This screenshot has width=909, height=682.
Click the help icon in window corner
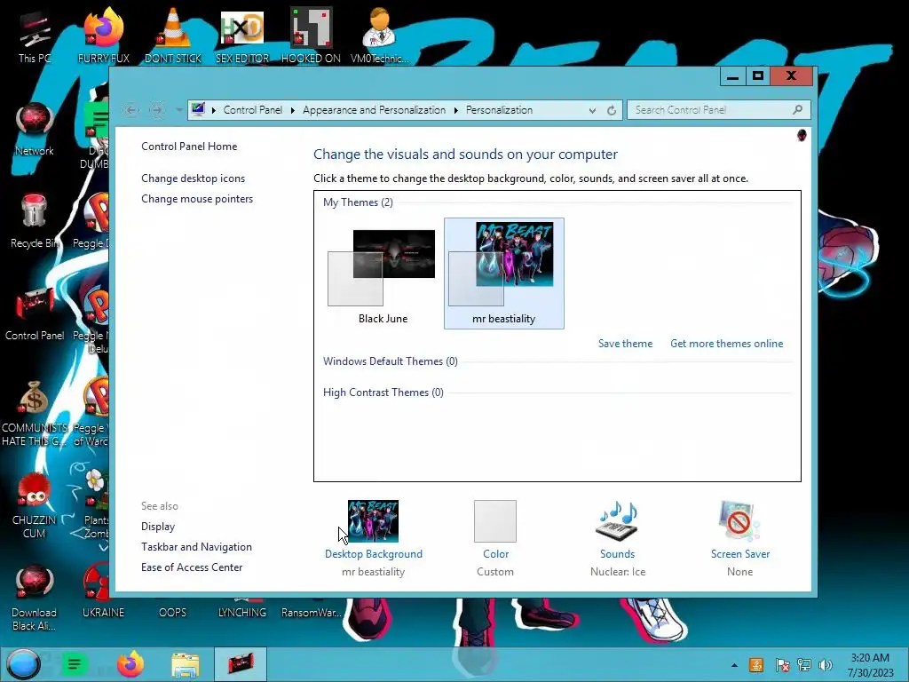point(802,136)
